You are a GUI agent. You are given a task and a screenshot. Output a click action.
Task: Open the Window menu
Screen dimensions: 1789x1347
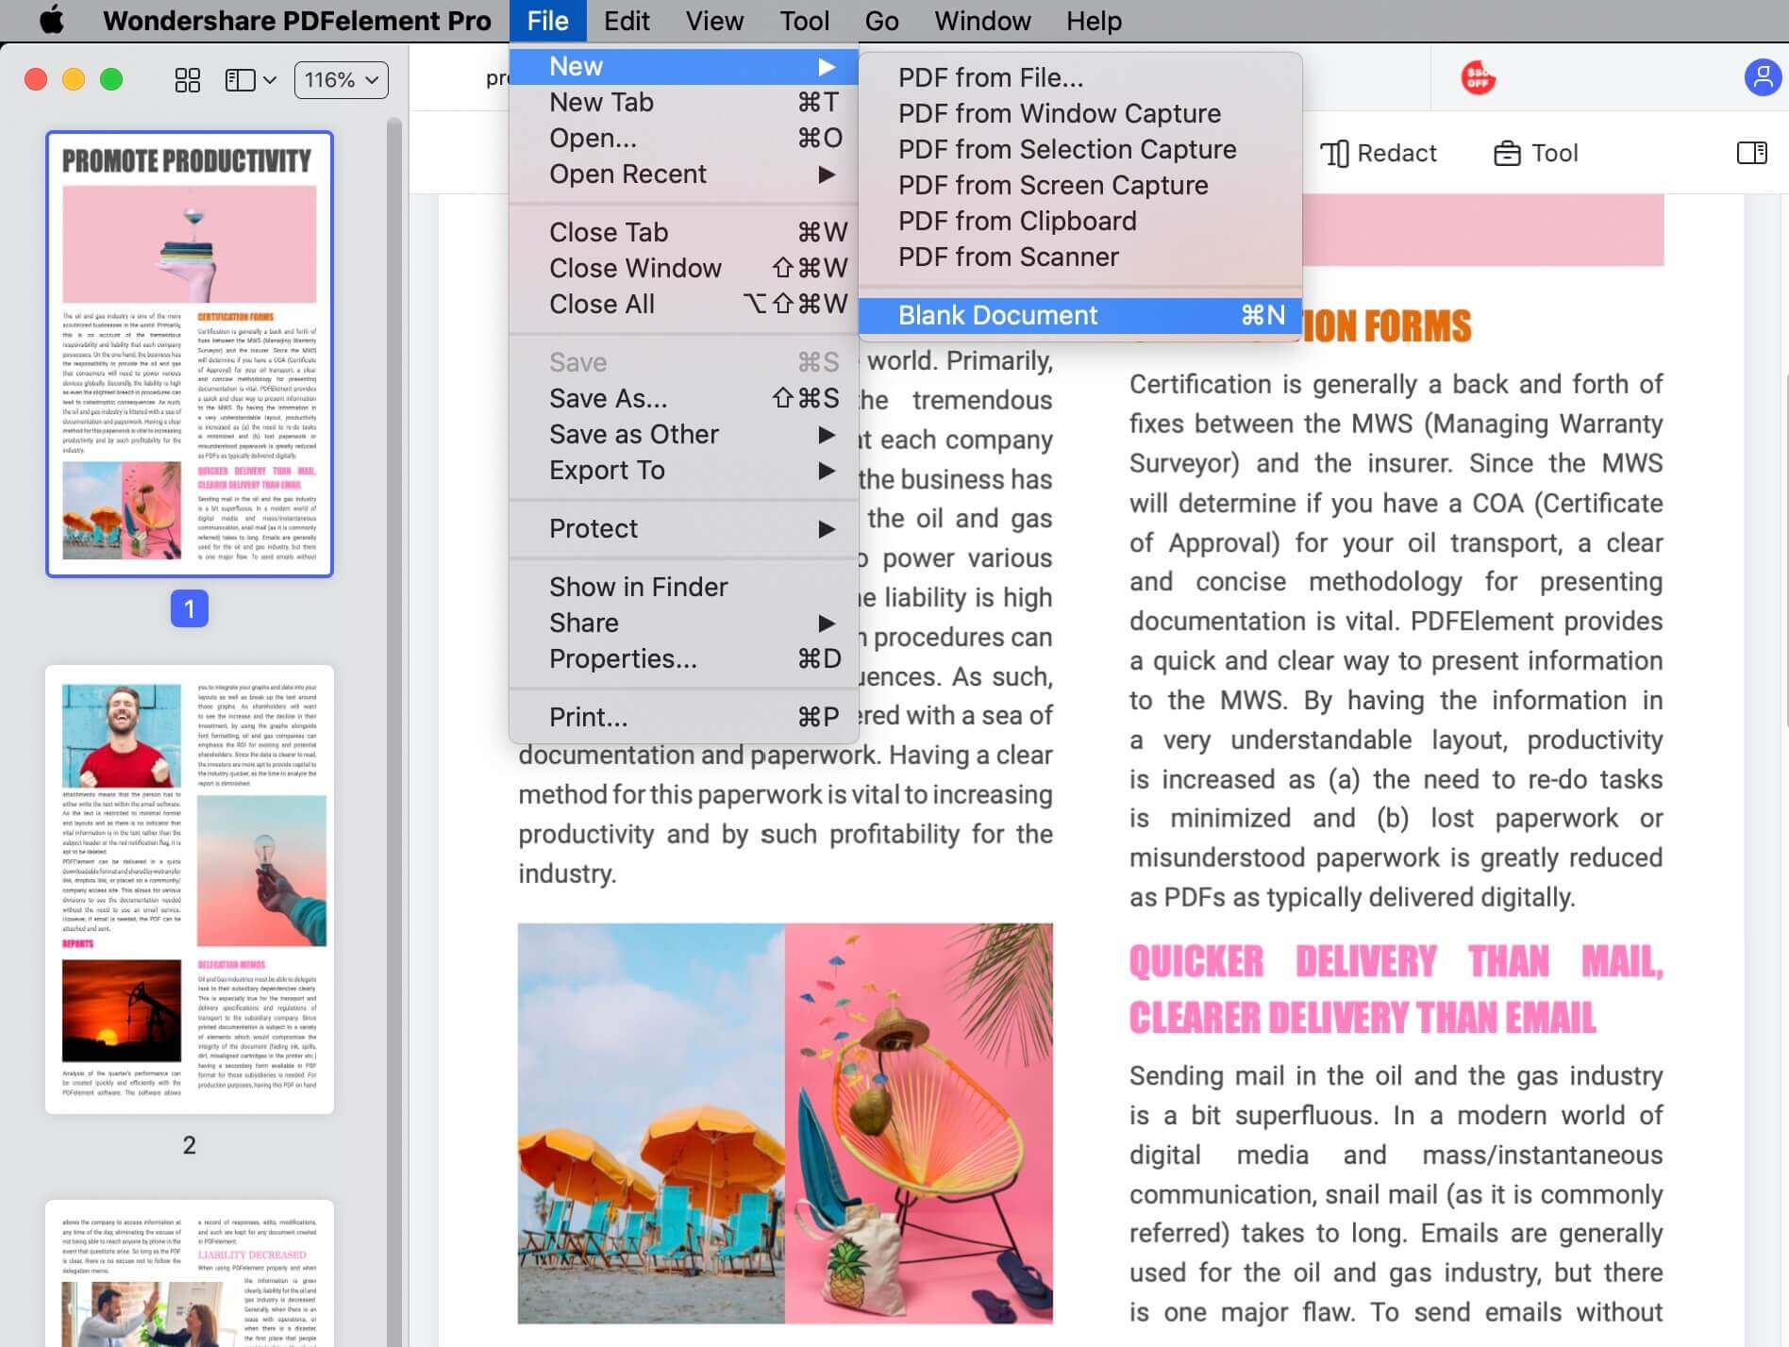[981, 20]
